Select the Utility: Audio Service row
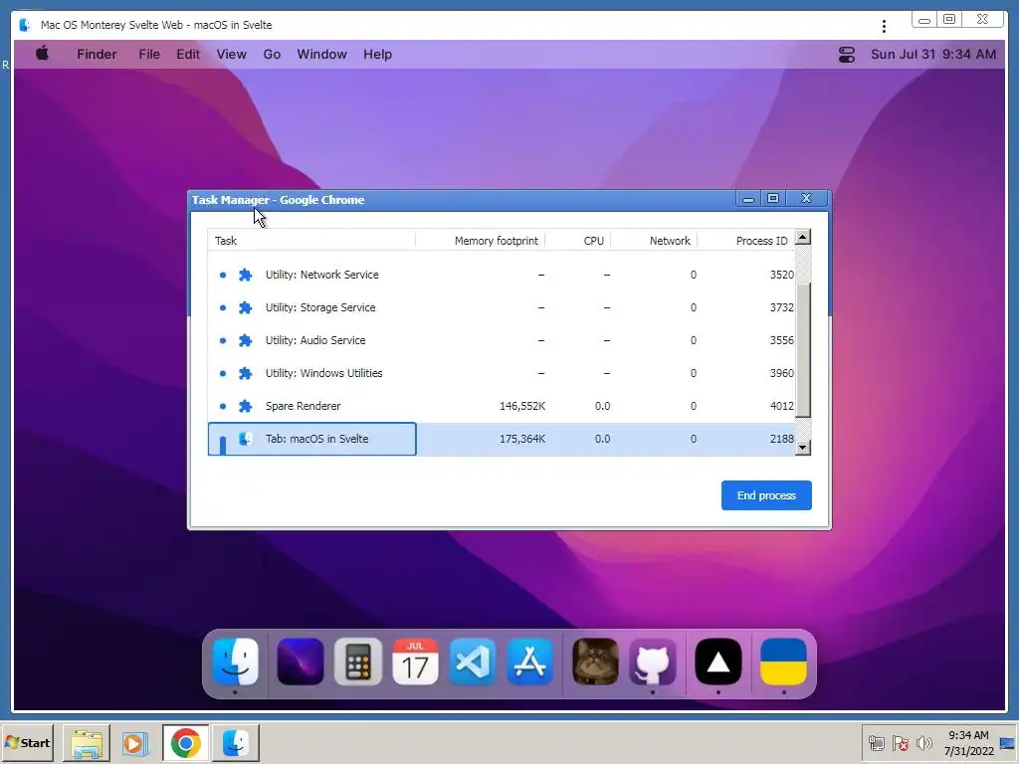 click(x=502, y=340)
